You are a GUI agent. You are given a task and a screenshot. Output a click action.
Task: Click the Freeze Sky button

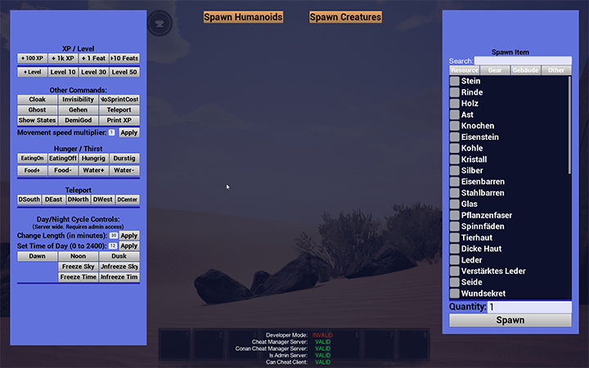point(79,267)
